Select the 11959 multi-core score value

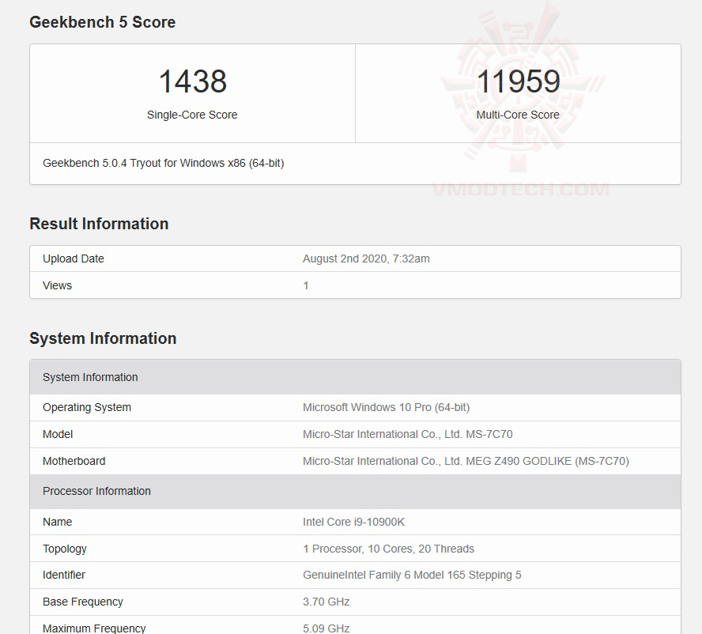(518, 81)
